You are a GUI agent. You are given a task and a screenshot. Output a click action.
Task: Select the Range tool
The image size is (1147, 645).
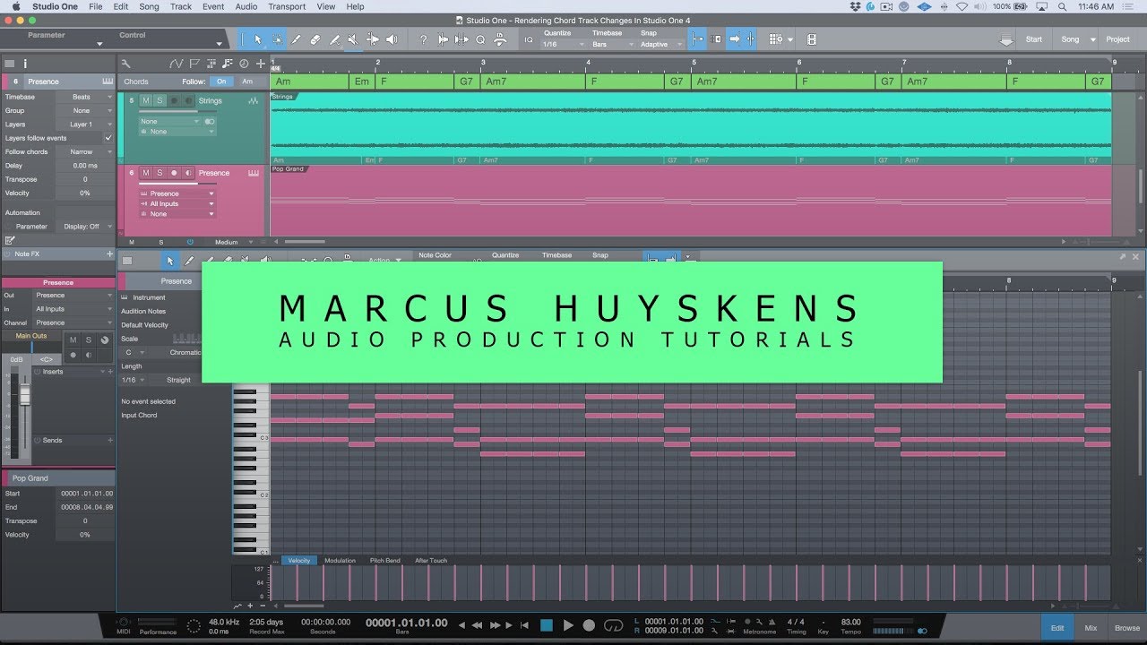click(x=277, y=39)
